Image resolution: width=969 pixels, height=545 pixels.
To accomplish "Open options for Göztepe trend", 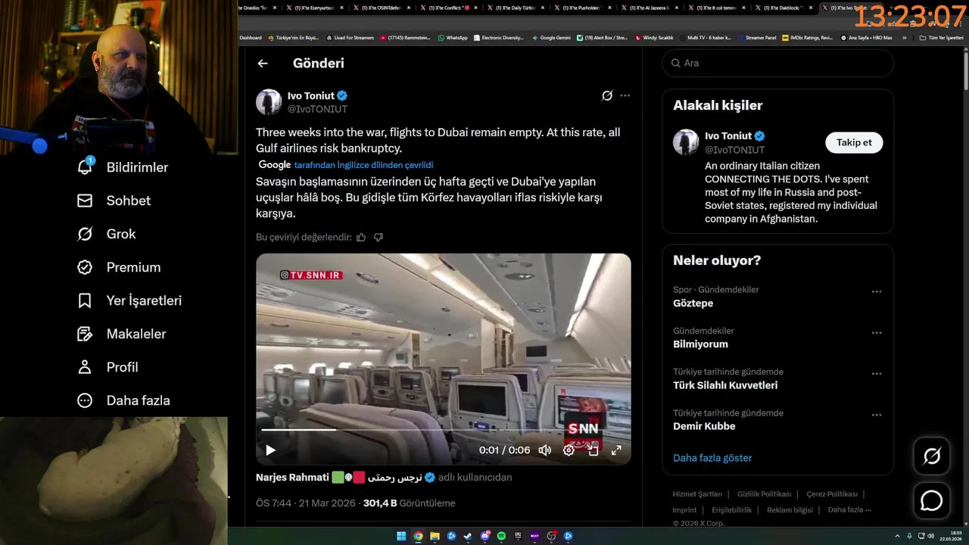I will pos(877,291).
